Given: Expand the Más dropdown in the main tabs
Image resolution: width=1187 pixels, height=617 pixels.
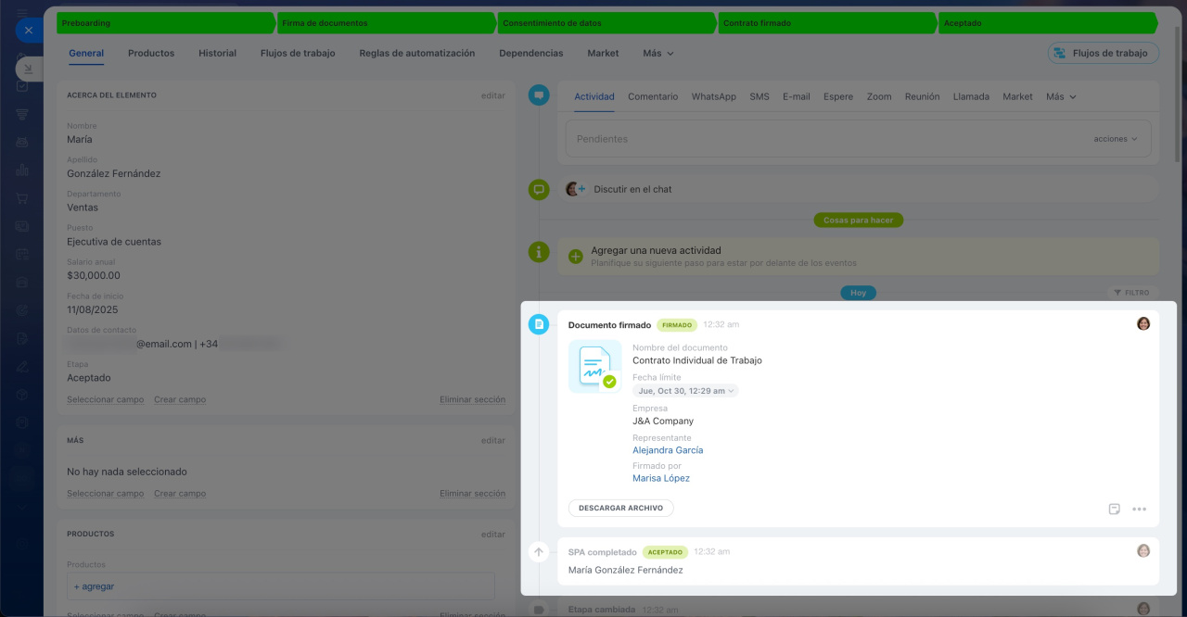Looking at the screenshot, I should pos(658,54).
